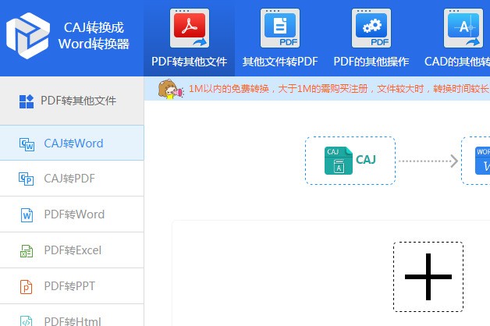Click the CAJ转PDF sidebar icon
Image resolution: width=490 pixels, height=326 pixels.
pos(27,179)
